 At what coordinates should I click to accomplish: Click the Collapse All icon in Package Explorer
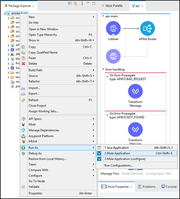coord(70,3)
